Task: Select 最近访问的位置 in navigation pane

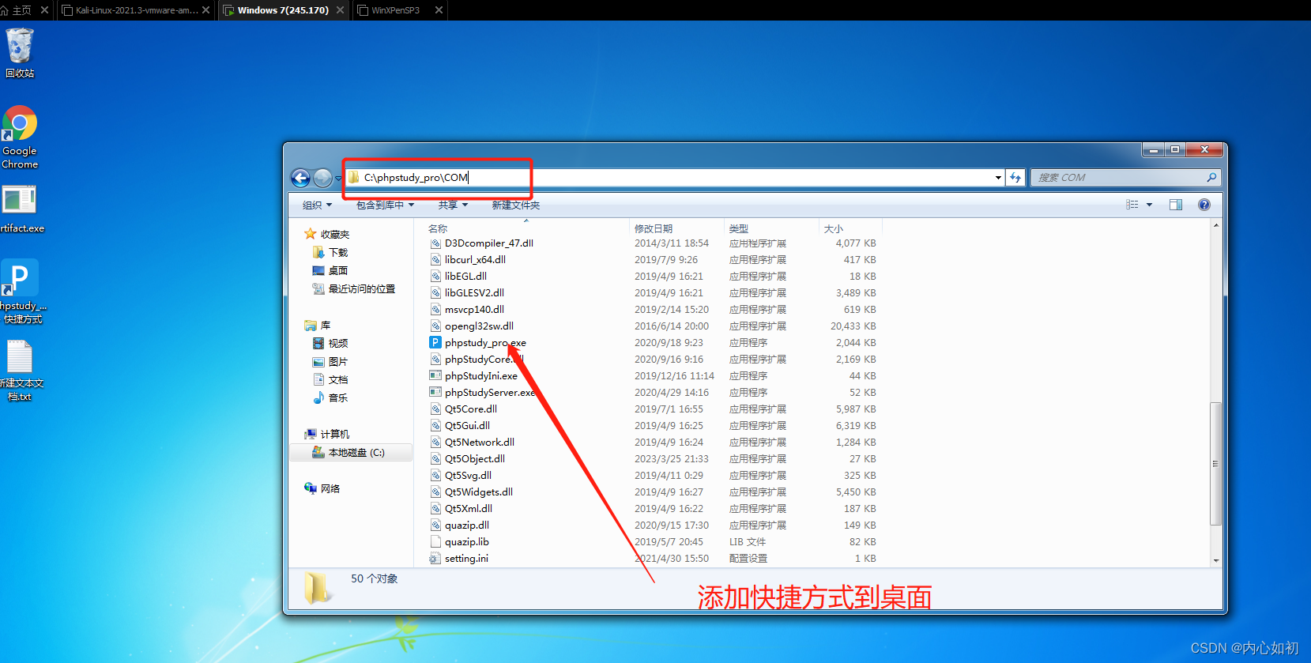Action: click(x=362, y=288)
